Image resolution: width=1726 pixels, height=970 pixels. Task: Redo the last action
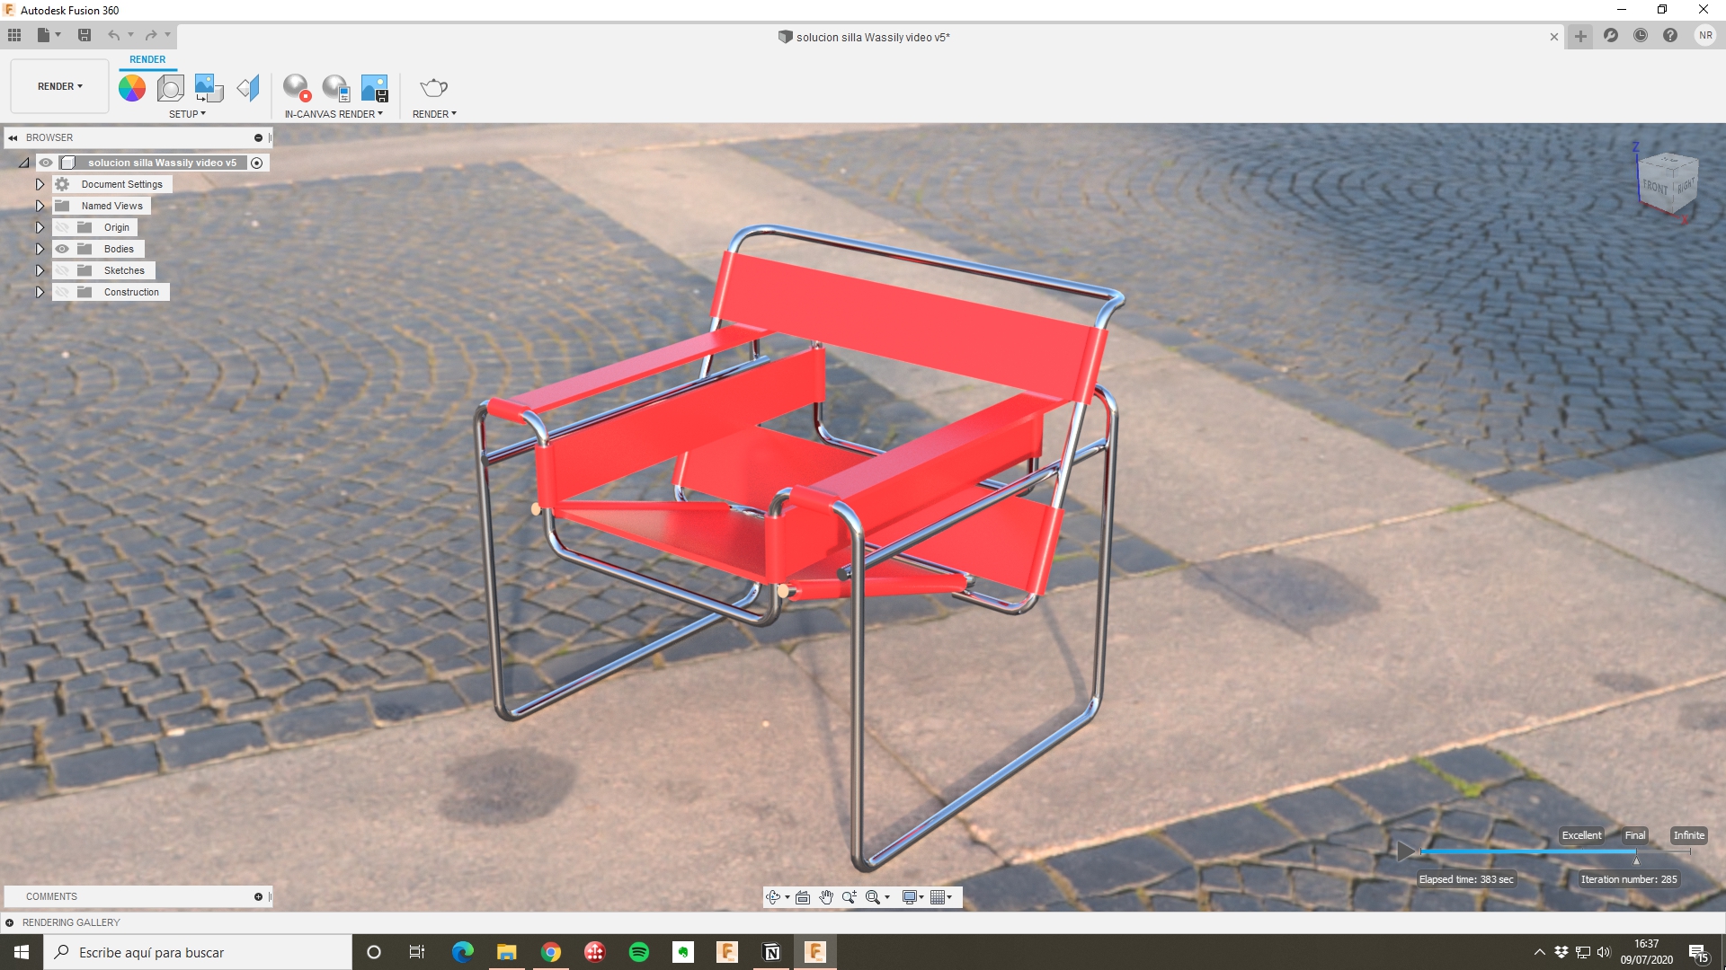tap(151, 35)
